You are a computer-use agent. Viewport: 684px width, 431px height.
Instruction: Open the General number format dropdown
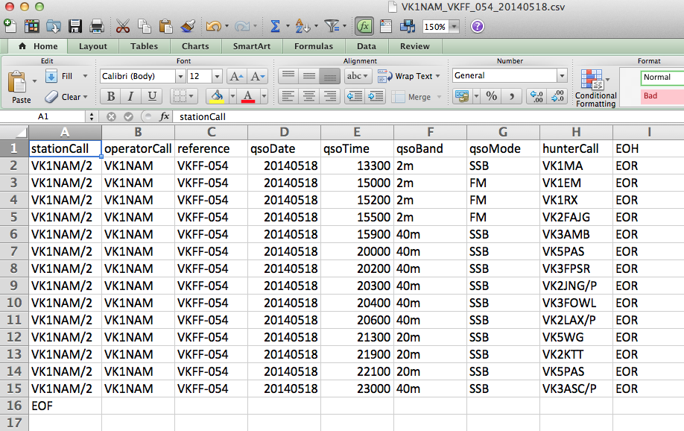[562, 76]
